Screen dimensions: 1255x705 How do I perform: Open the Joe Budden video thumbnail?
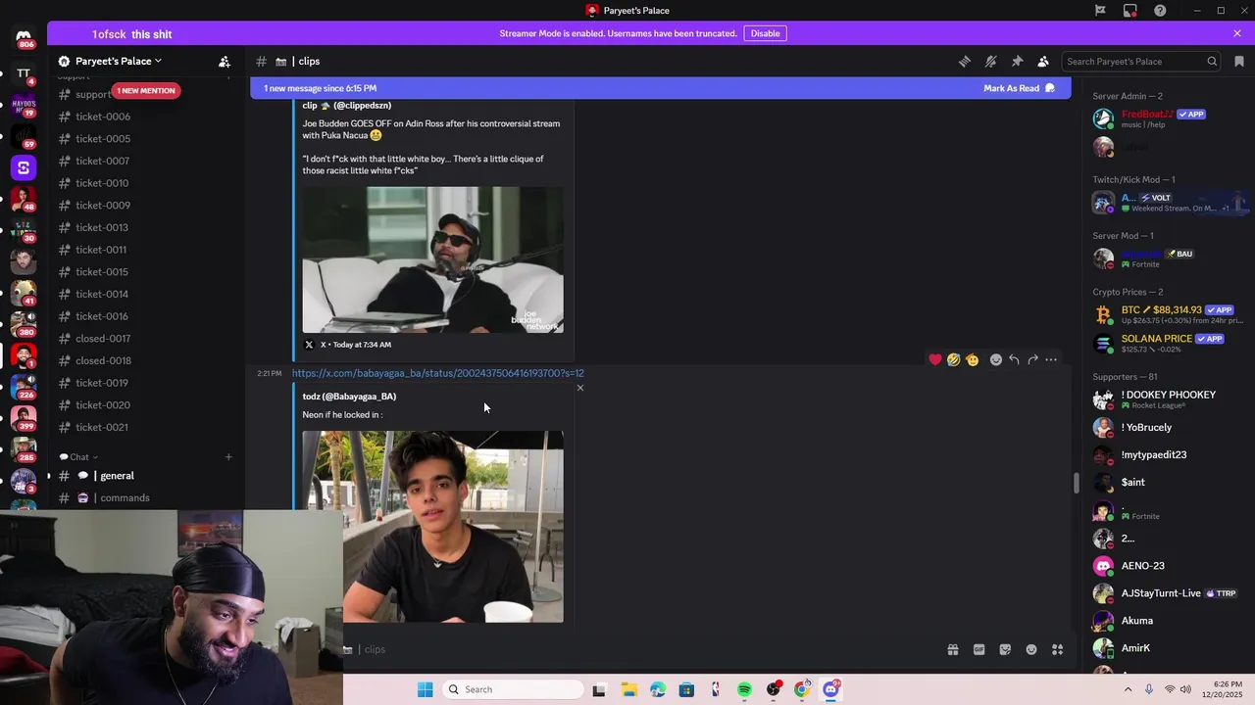[x=432, y=259]
